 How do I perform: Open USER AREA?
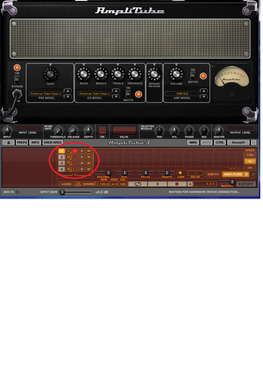53,142
